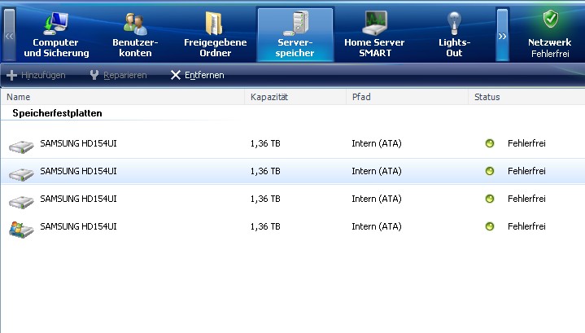Viewport: 585px width, 333px height.
Task: Click the system drive's green status indicator
Action: (x=490, y=226)
